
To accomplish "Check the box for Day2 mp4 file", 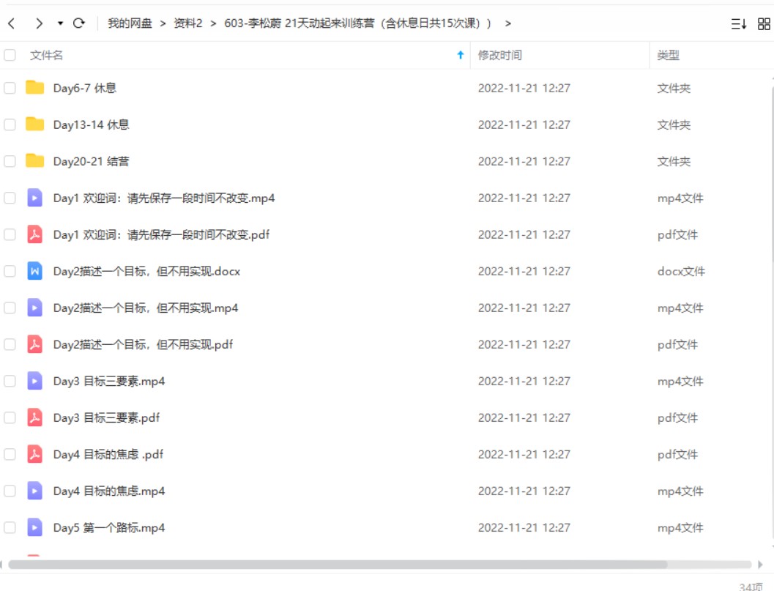I will tap(10, 308).
